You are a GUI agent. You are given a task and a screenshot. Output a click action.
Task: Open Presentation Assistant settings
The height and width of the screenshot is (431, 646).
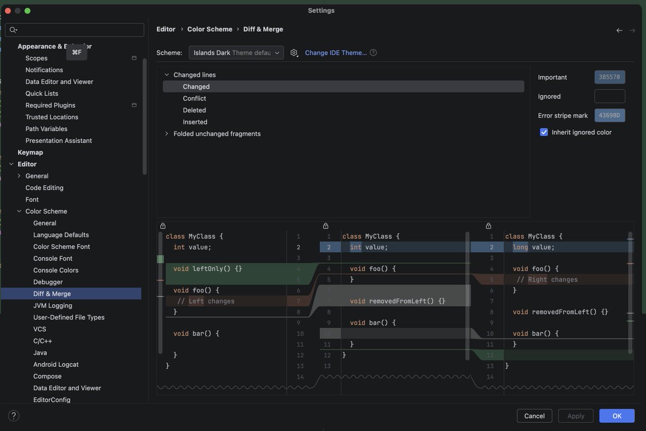coord(59,141)
